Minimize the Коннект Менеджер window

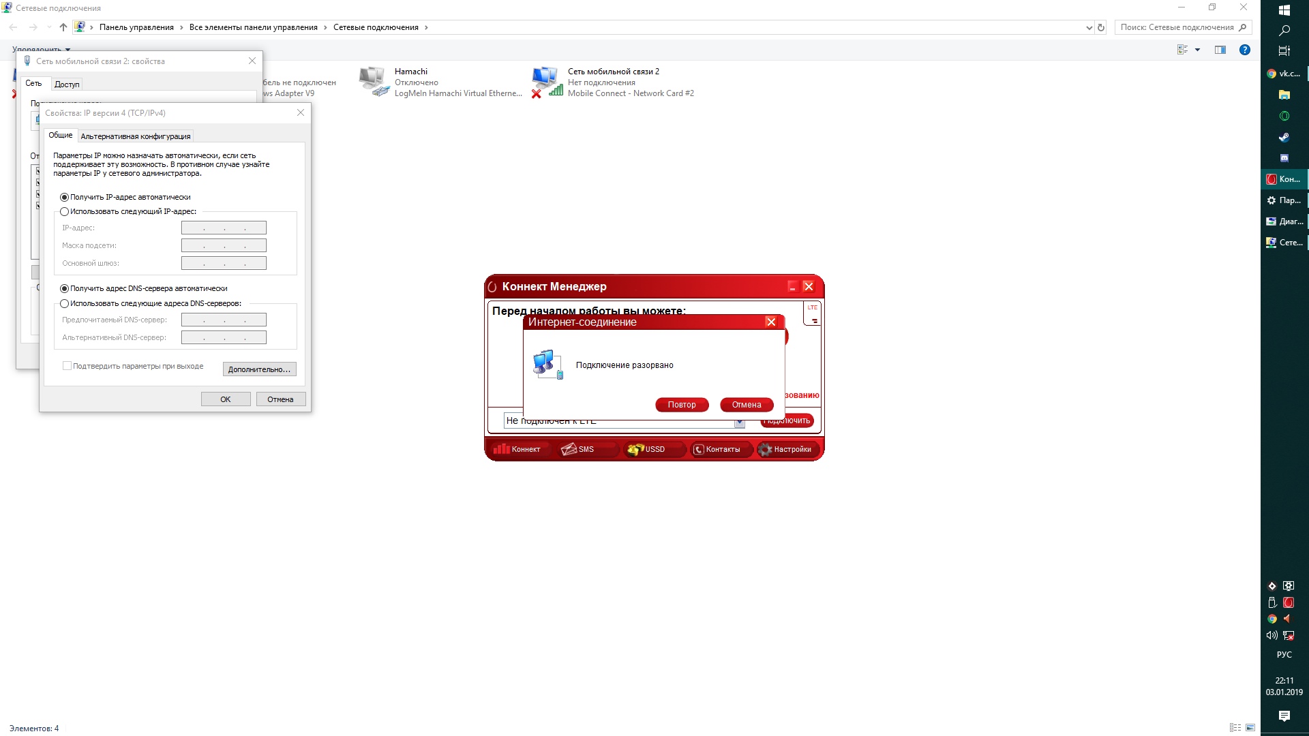(792, 287)
